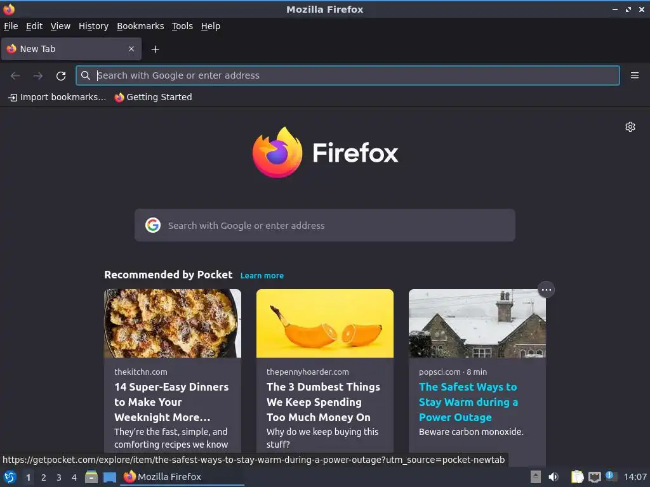This screenshot has width=650, height=487.
Task: Open the Getting Started bookmark
Action: pyautogui.click(x=154, y=97)
